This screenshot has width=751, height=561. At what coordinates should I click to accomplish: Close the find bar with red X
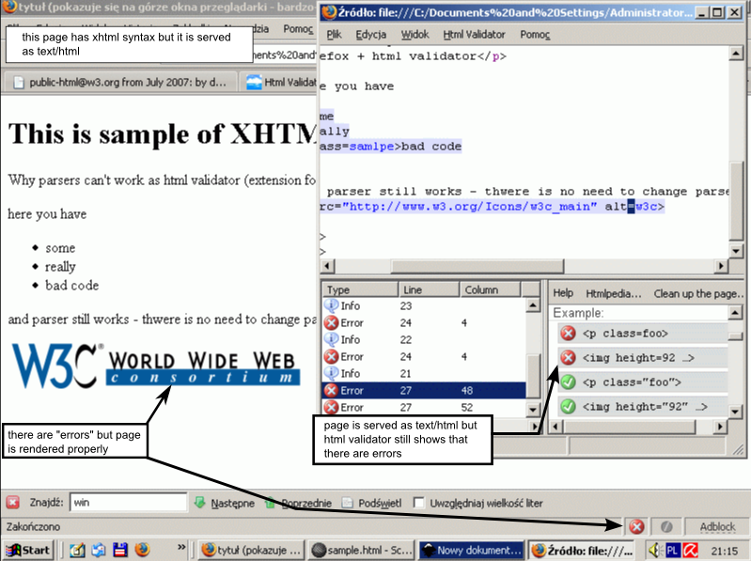(13, 503)
